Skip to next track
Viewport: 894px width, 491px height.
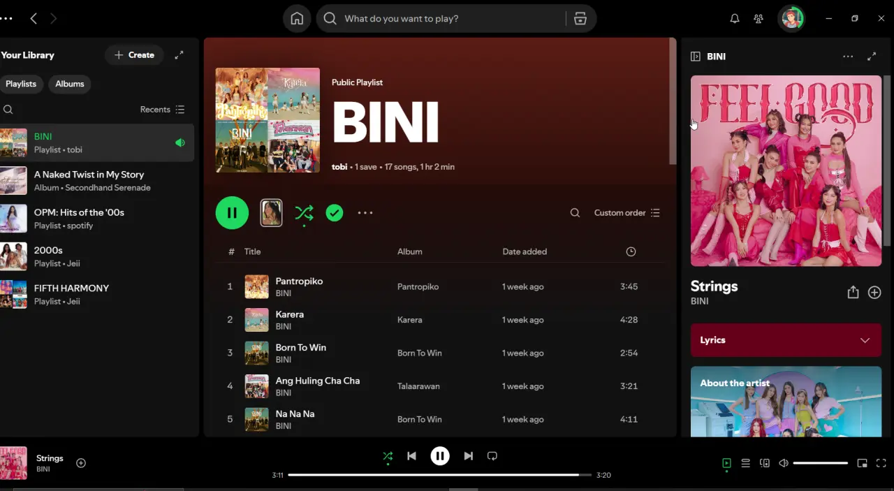coord(469,456)
